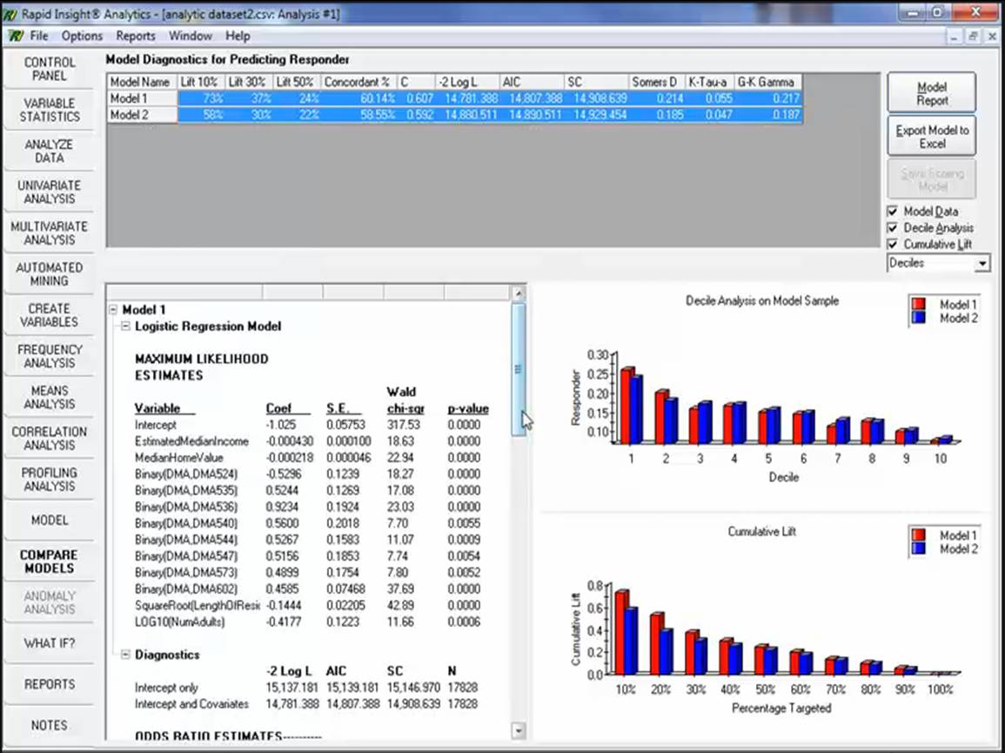
Task: Click the application icon in the title bar
Action: click(9, 14)
